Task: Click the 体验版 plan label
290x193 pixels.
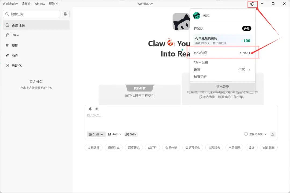Action: pos(199,28)
